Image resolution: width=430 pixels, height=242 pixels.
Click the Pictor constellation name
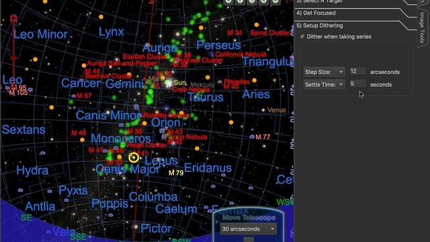pos(156,229)
